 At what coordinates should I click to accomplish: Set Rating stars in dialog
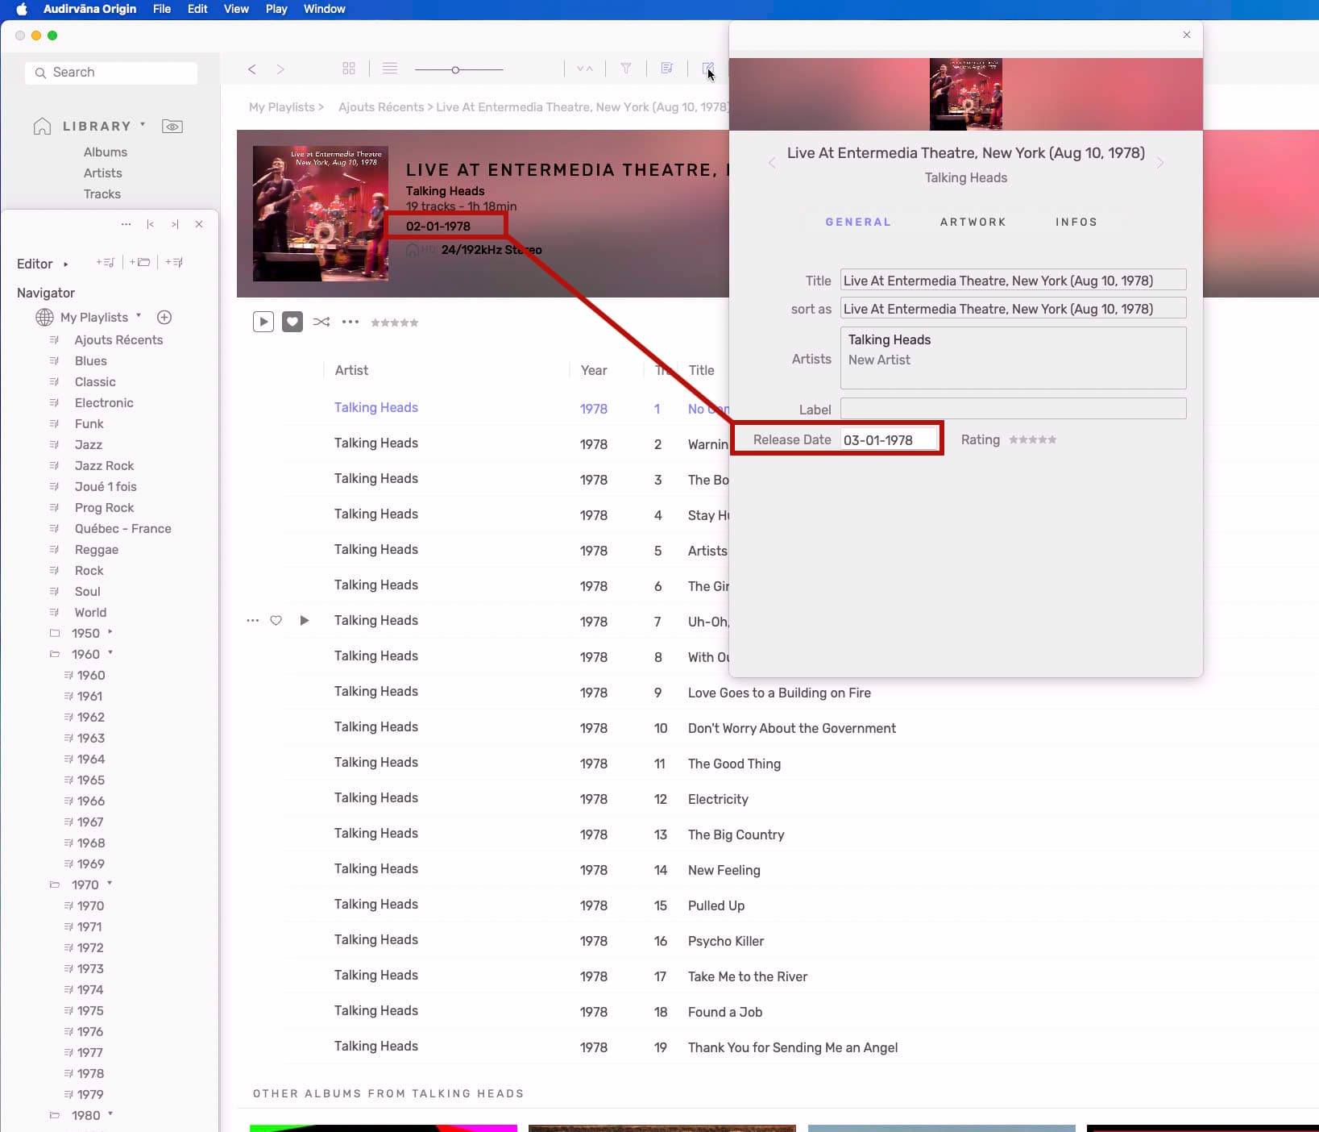coord(1032,439)
